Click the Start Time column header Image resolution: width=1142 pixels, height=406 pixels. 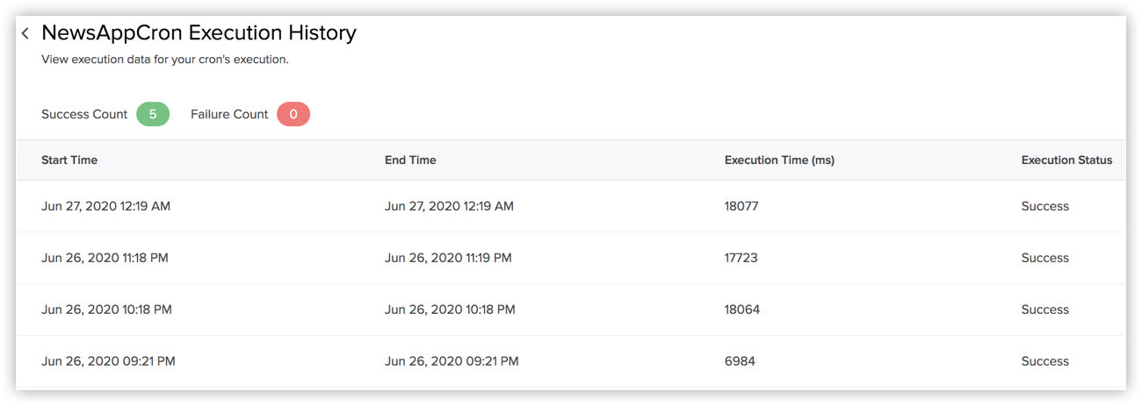click(69, 160)
